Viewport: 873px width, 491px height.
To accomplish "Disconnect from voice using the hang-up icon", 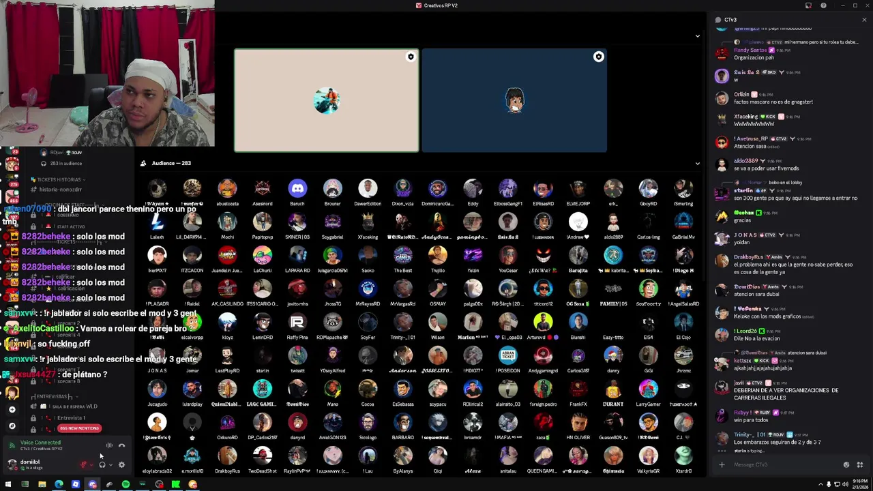I will click(x=121, y=445).
